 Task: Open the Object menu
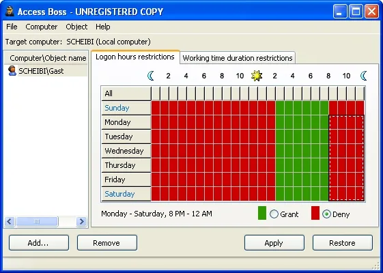pyautogui.click(x=76, y=27)
